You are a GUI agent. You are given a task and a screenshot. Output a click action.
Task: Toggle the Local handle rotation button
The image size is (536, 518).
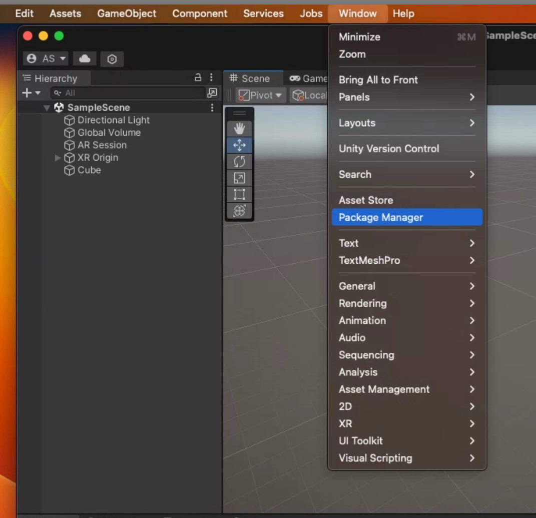(x=309, y=96)
